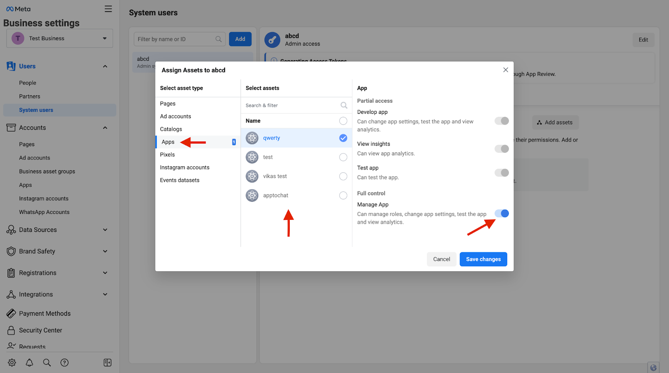669x373 pixels.
Task: Click the vikas test app icon
Action: [252, 176]
